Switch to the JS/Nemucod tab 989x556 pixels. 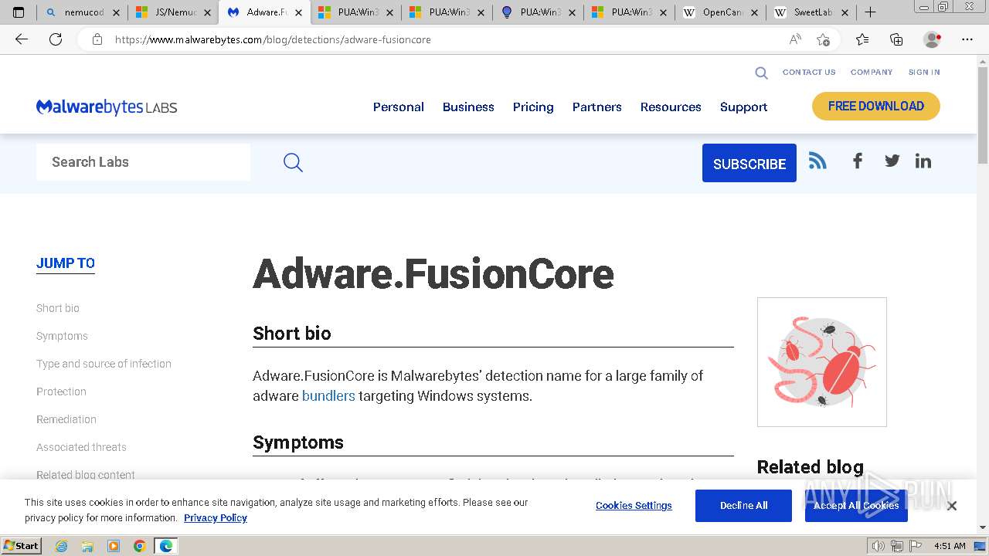pyautogui.click(x=173, y=12)
